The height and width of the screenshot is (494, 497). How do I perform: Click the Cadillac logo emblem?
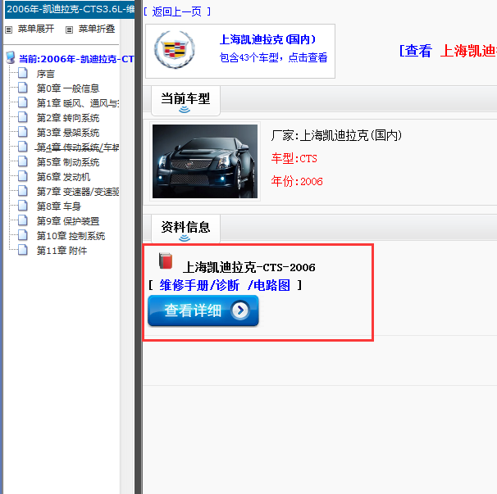pyautogui.click(x=175, y=50)
